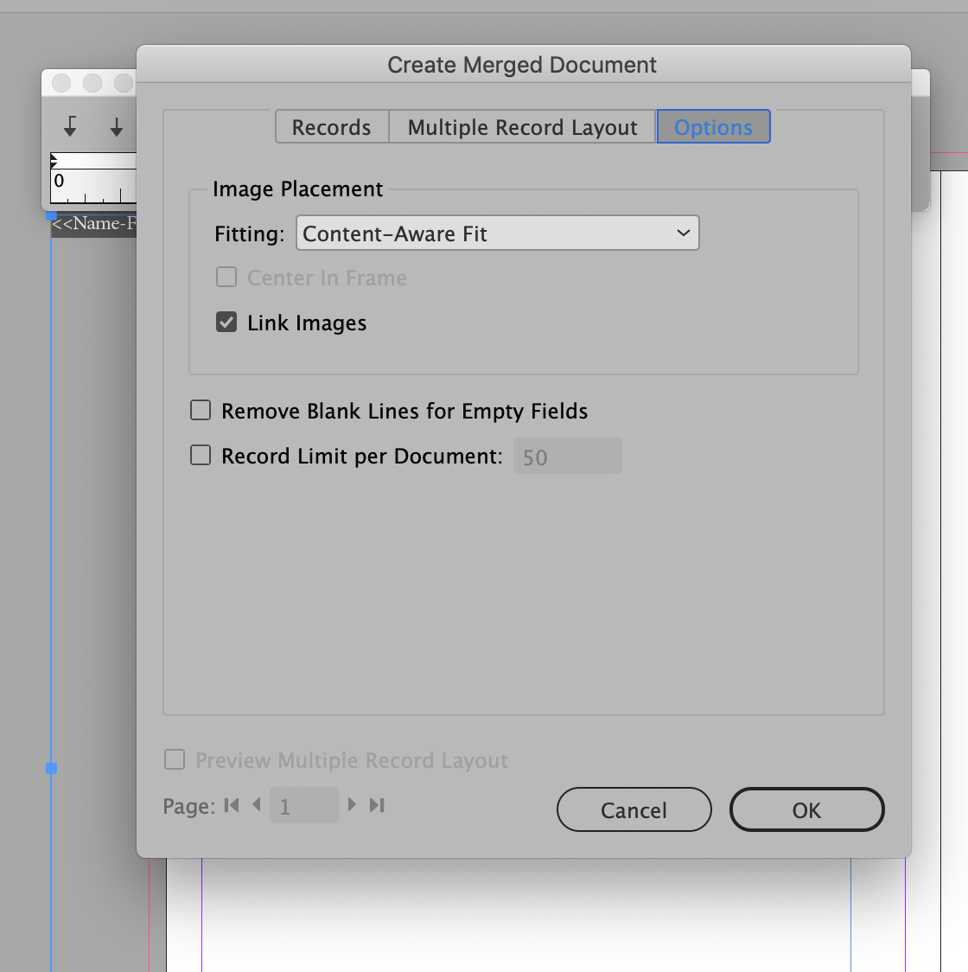The width and height of the screenshot is (968, 972).
Task: Click the blue frame handle on document edge
Action: (52, 768)
